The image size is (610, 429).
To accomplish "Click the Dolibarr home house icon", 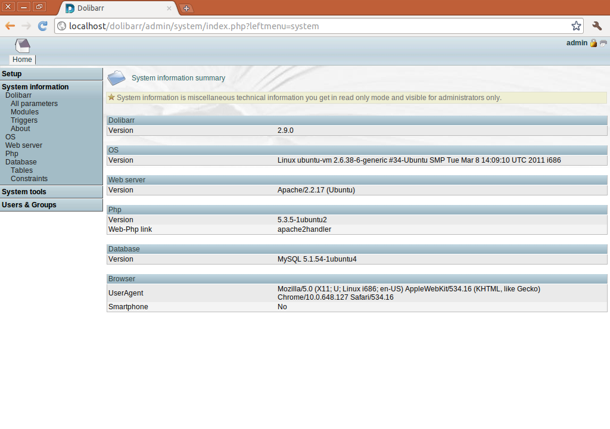I will [x=23, y=45].
